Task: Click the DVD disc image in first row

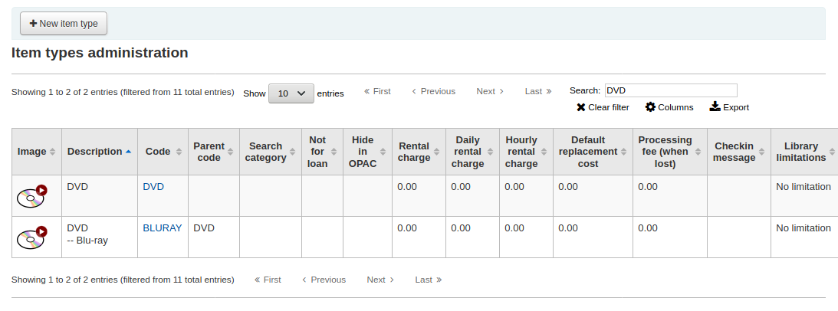Action: point(31,197)
